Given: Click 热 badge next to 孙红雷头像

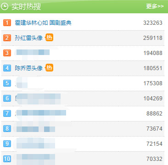Looking at the screenshot, I should tap(49, 38).
